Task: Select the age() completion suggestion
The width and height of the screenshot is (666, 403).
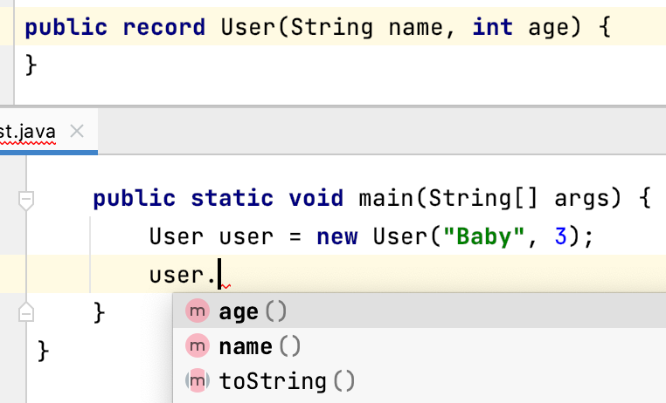Action: [253, 311]
